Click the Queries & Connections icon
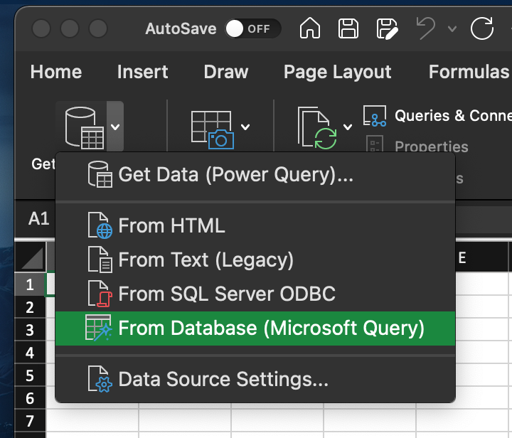This screenshot has width=512, height=438. point(375,116)
